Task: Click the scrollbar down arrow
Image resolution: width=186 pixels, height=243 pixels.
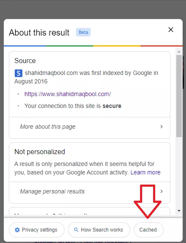Action: coord(179,211)
